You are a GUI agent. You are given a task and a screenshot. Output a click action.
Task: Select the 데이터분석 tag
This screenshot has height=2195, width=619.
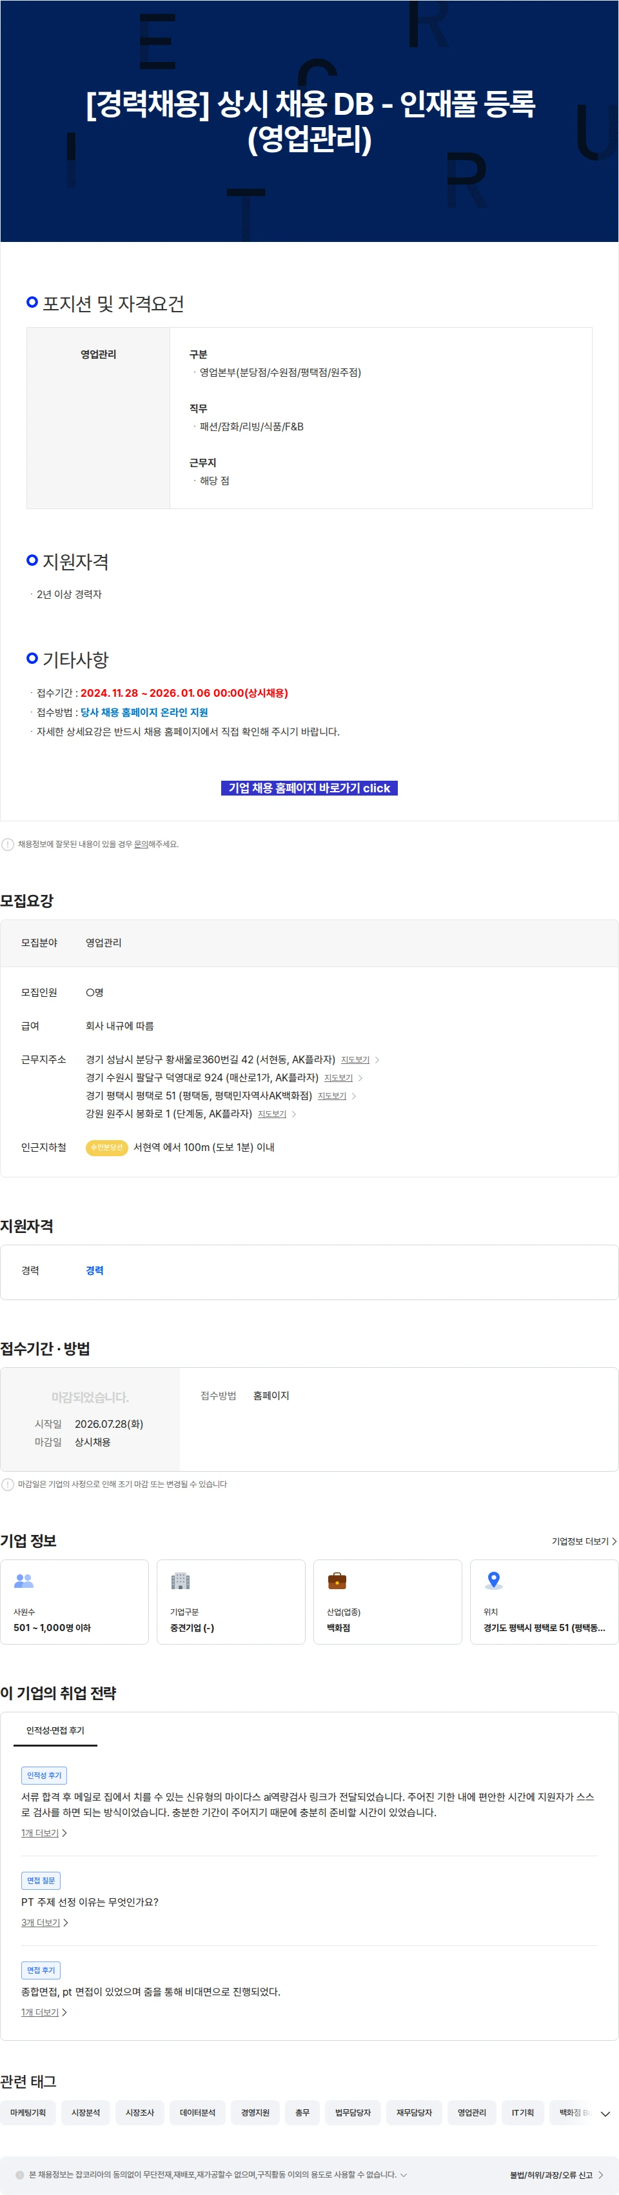pos(197,2112)
